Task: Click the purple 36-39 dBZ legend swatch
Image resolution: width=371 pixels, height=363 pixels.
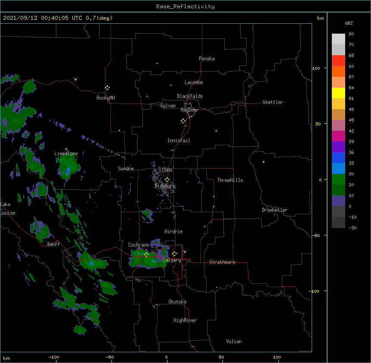Action: [x=338, y=147]
